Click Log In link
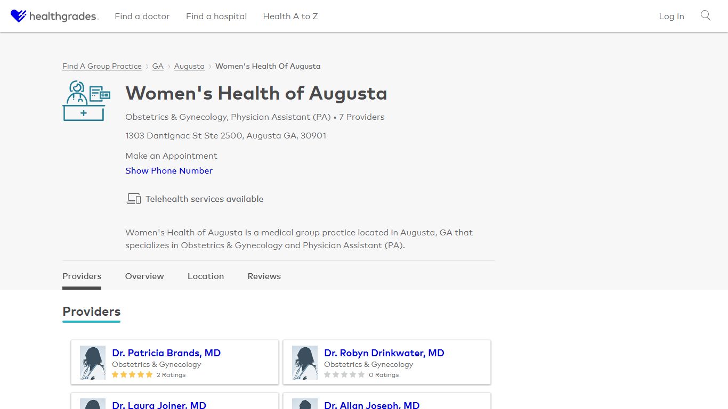This screenshot has height=409, width=728. pyautogui.click(x=672, y=17)
